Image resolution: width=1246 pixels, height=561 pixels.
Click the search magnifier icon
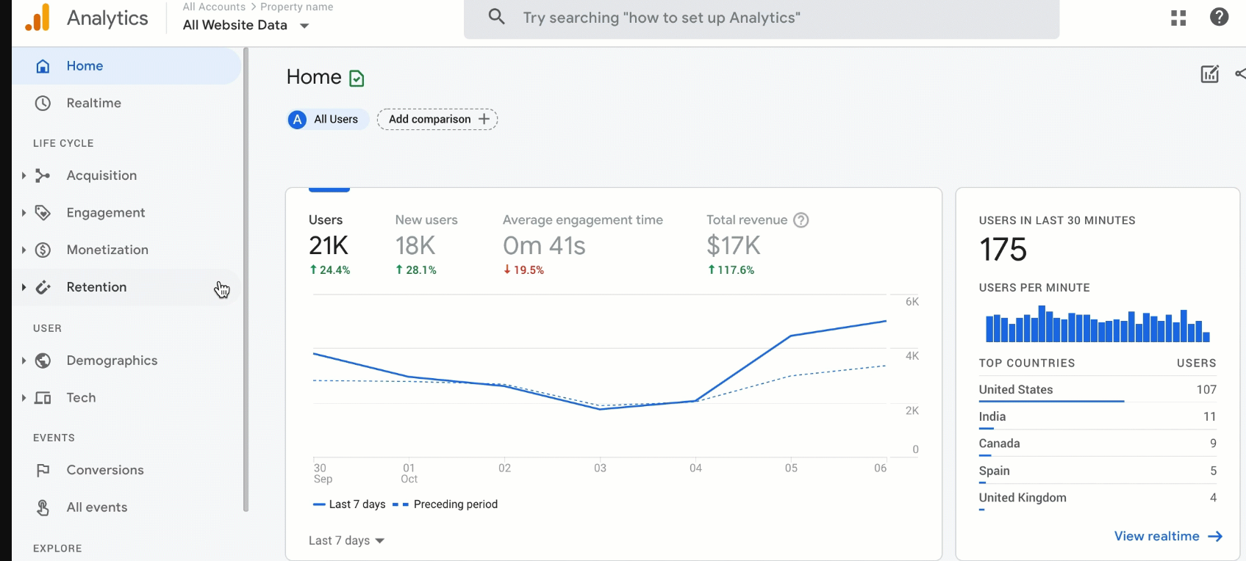pos(497,16)
